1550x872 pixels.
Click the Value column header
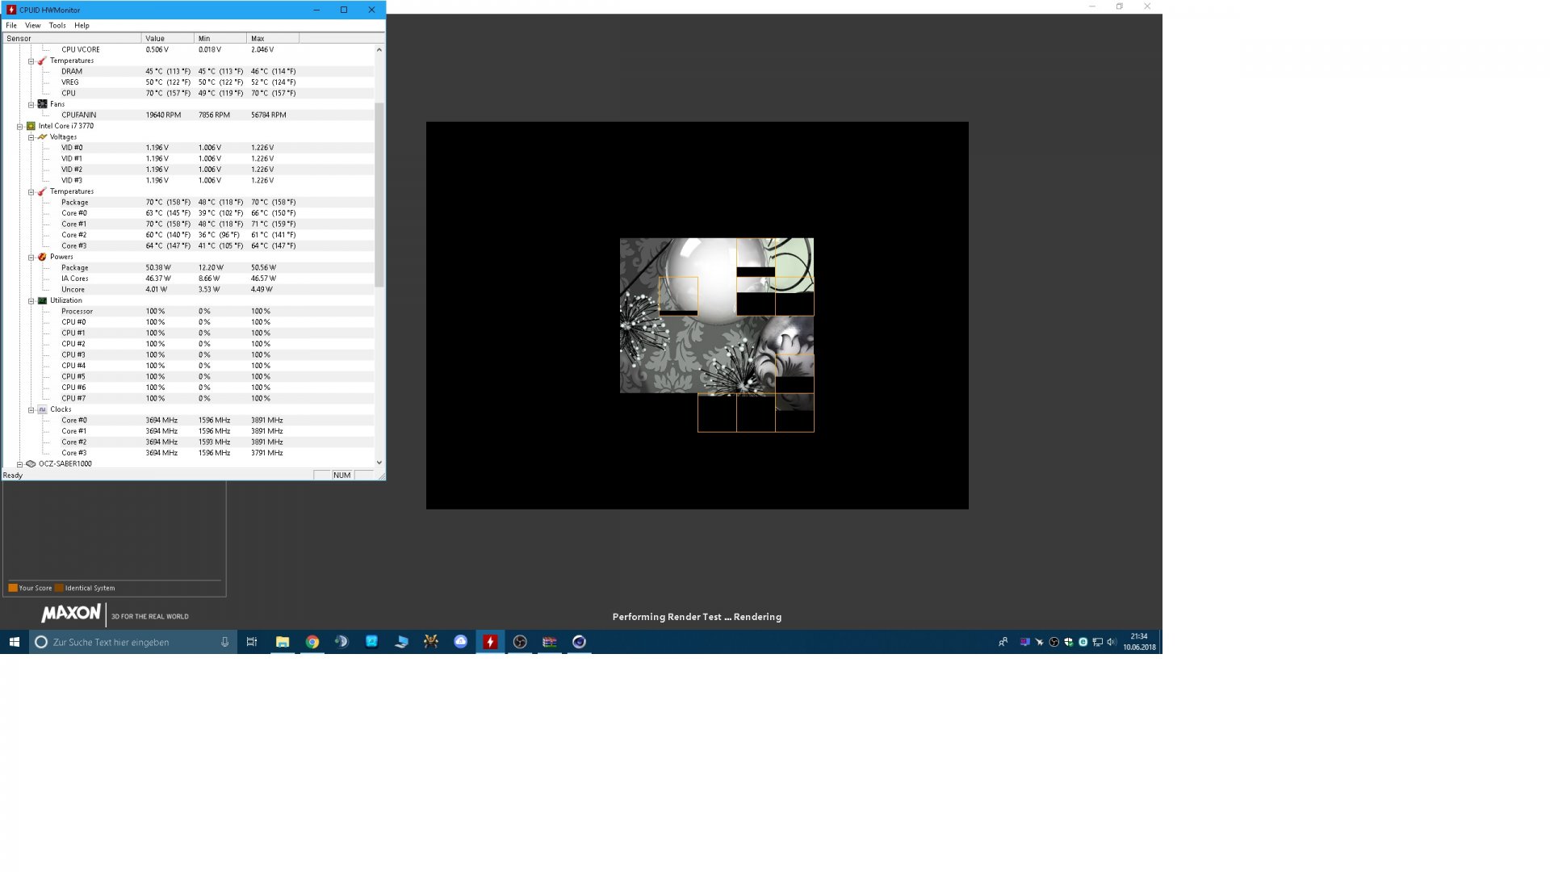pos(167,38)
